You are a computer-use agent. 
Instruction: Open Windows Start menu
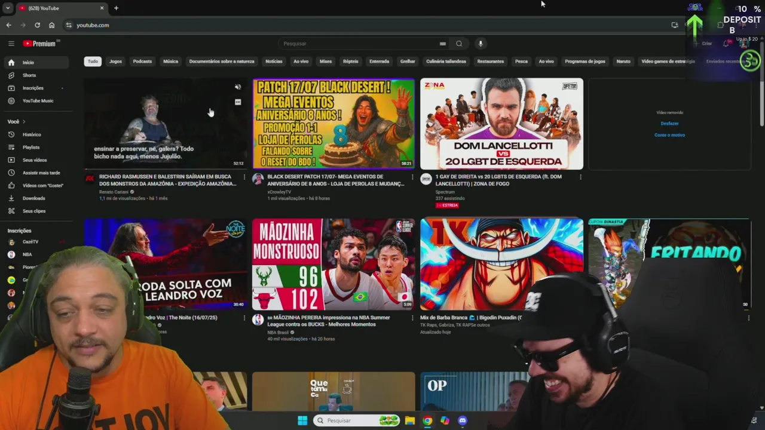click(302, 420)
